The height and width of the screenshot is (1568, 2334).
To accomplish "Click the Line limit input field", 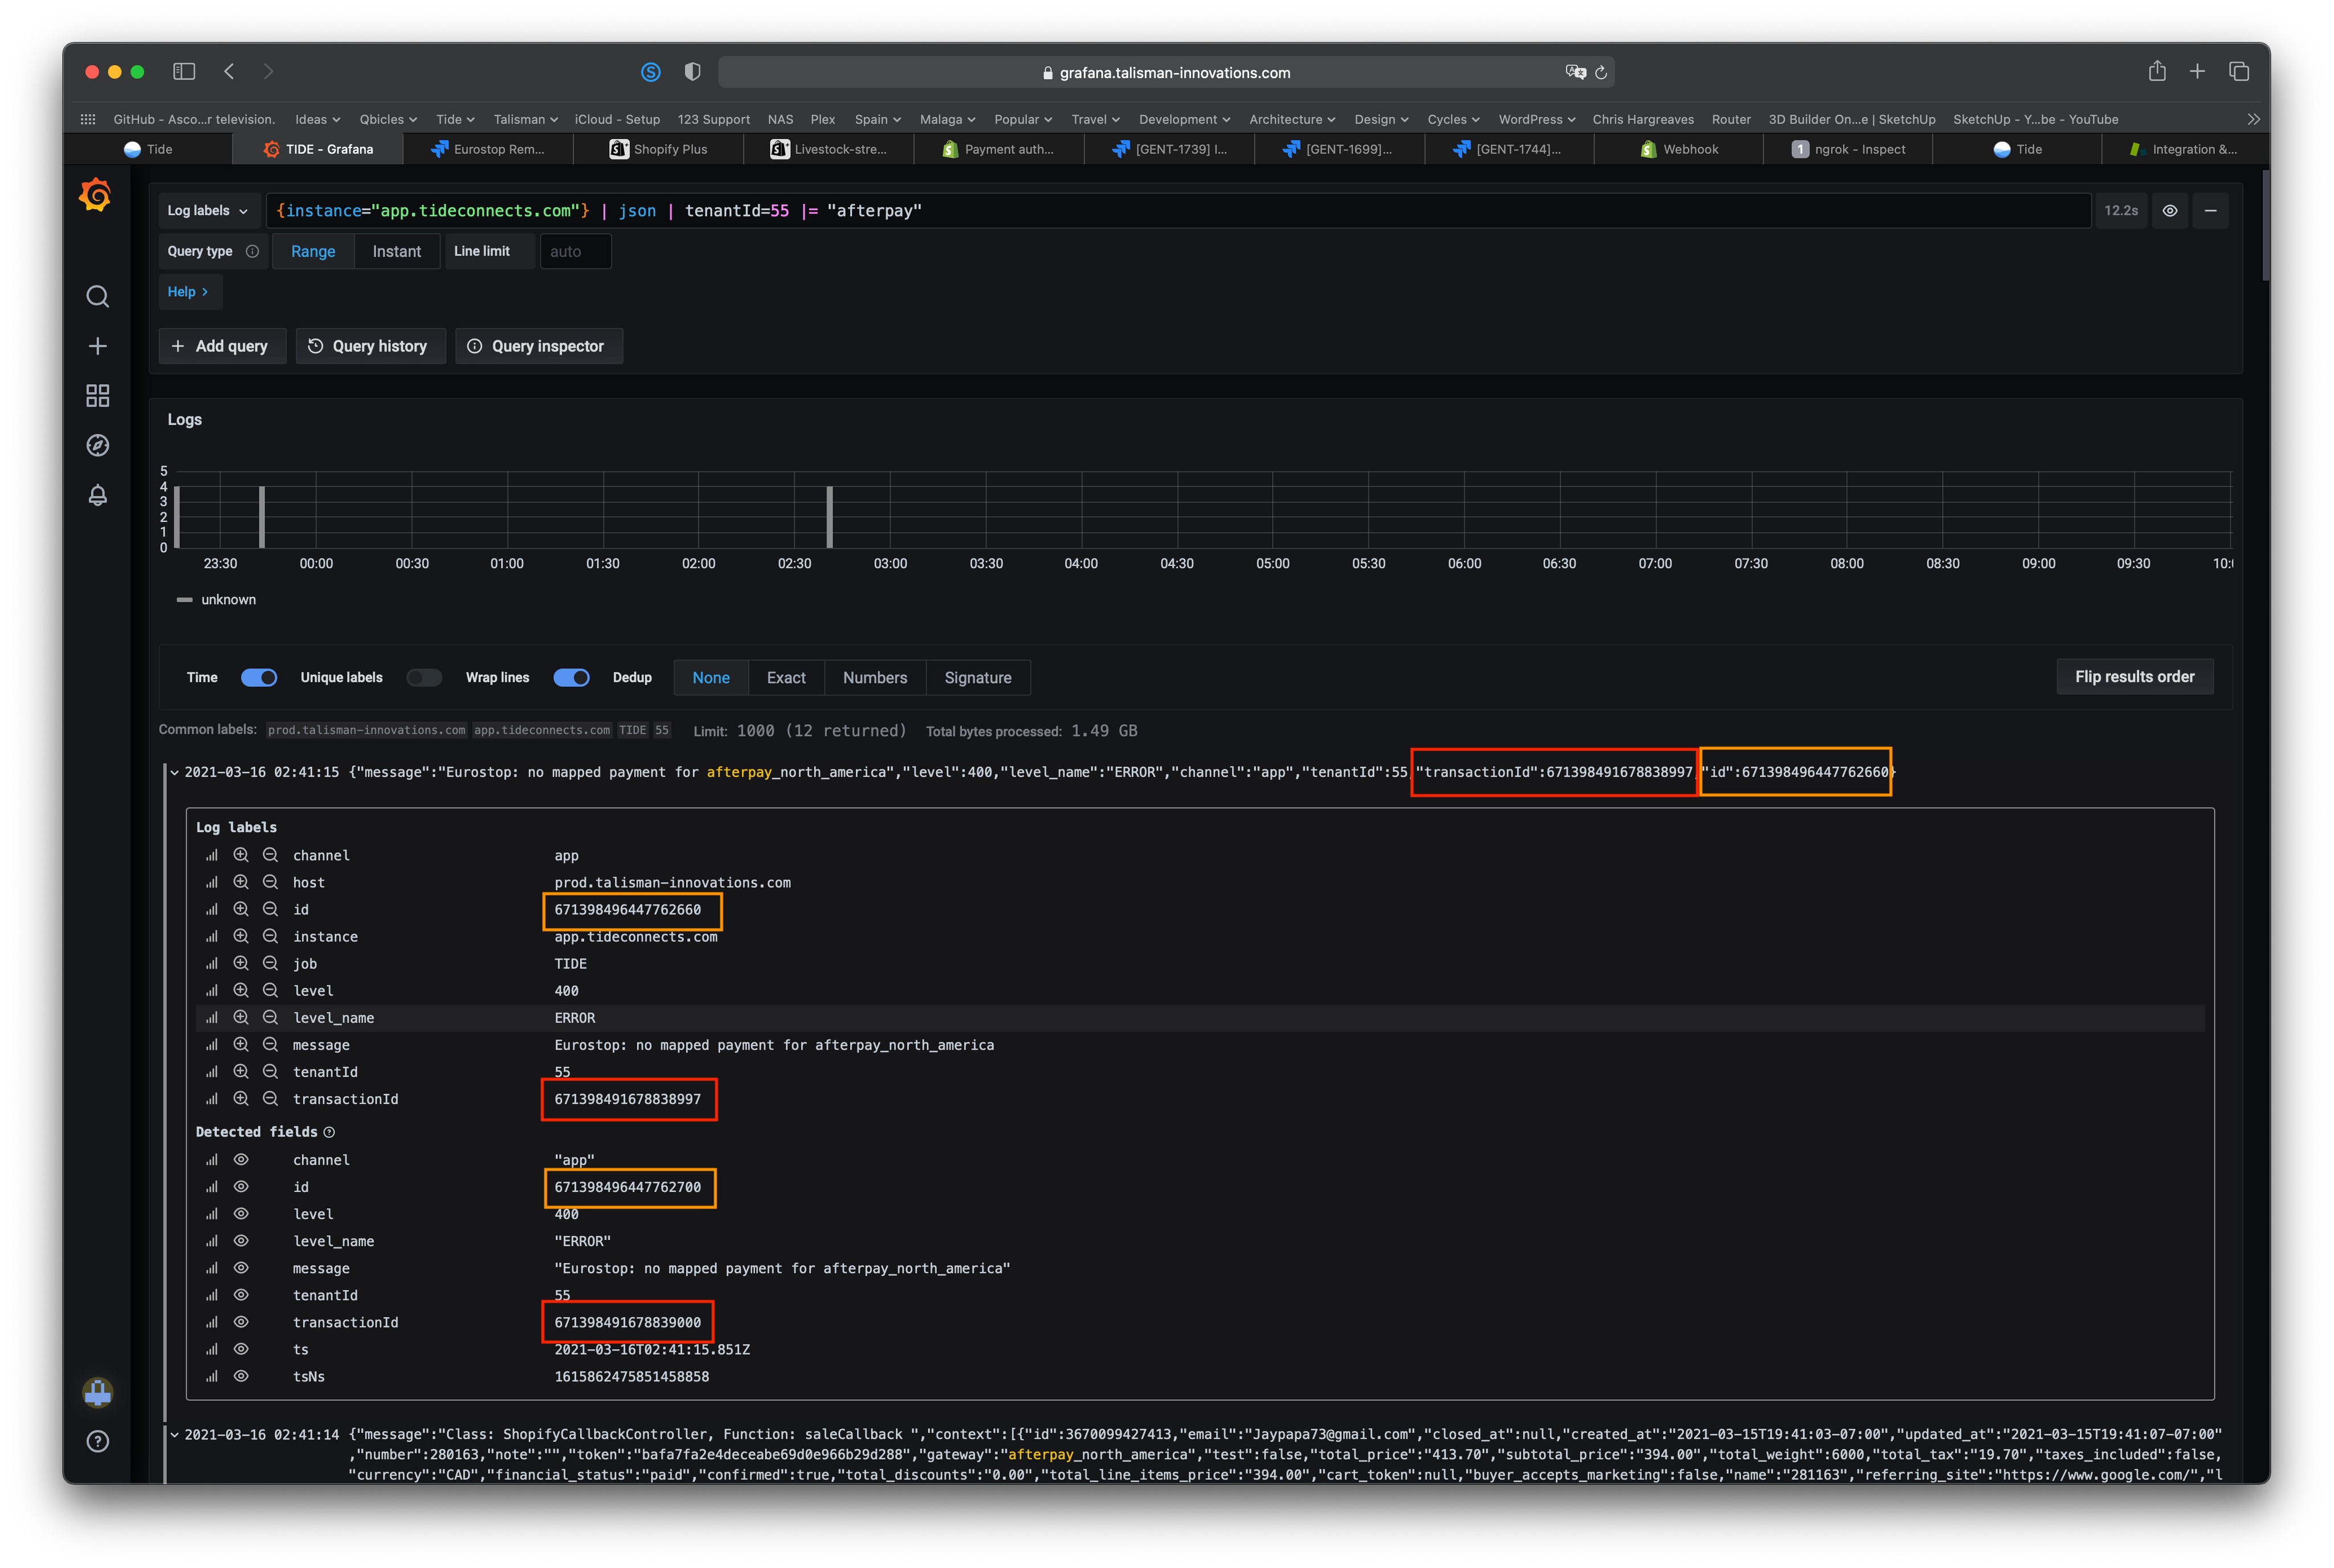I will 575,252.
